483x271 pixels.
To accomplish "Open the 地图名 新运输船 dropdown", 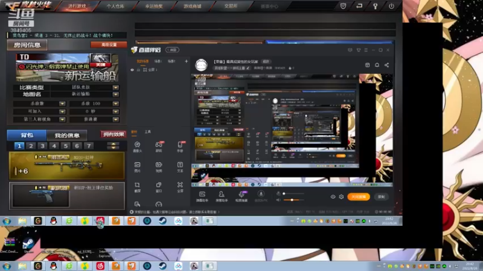I will coord(115,95).
